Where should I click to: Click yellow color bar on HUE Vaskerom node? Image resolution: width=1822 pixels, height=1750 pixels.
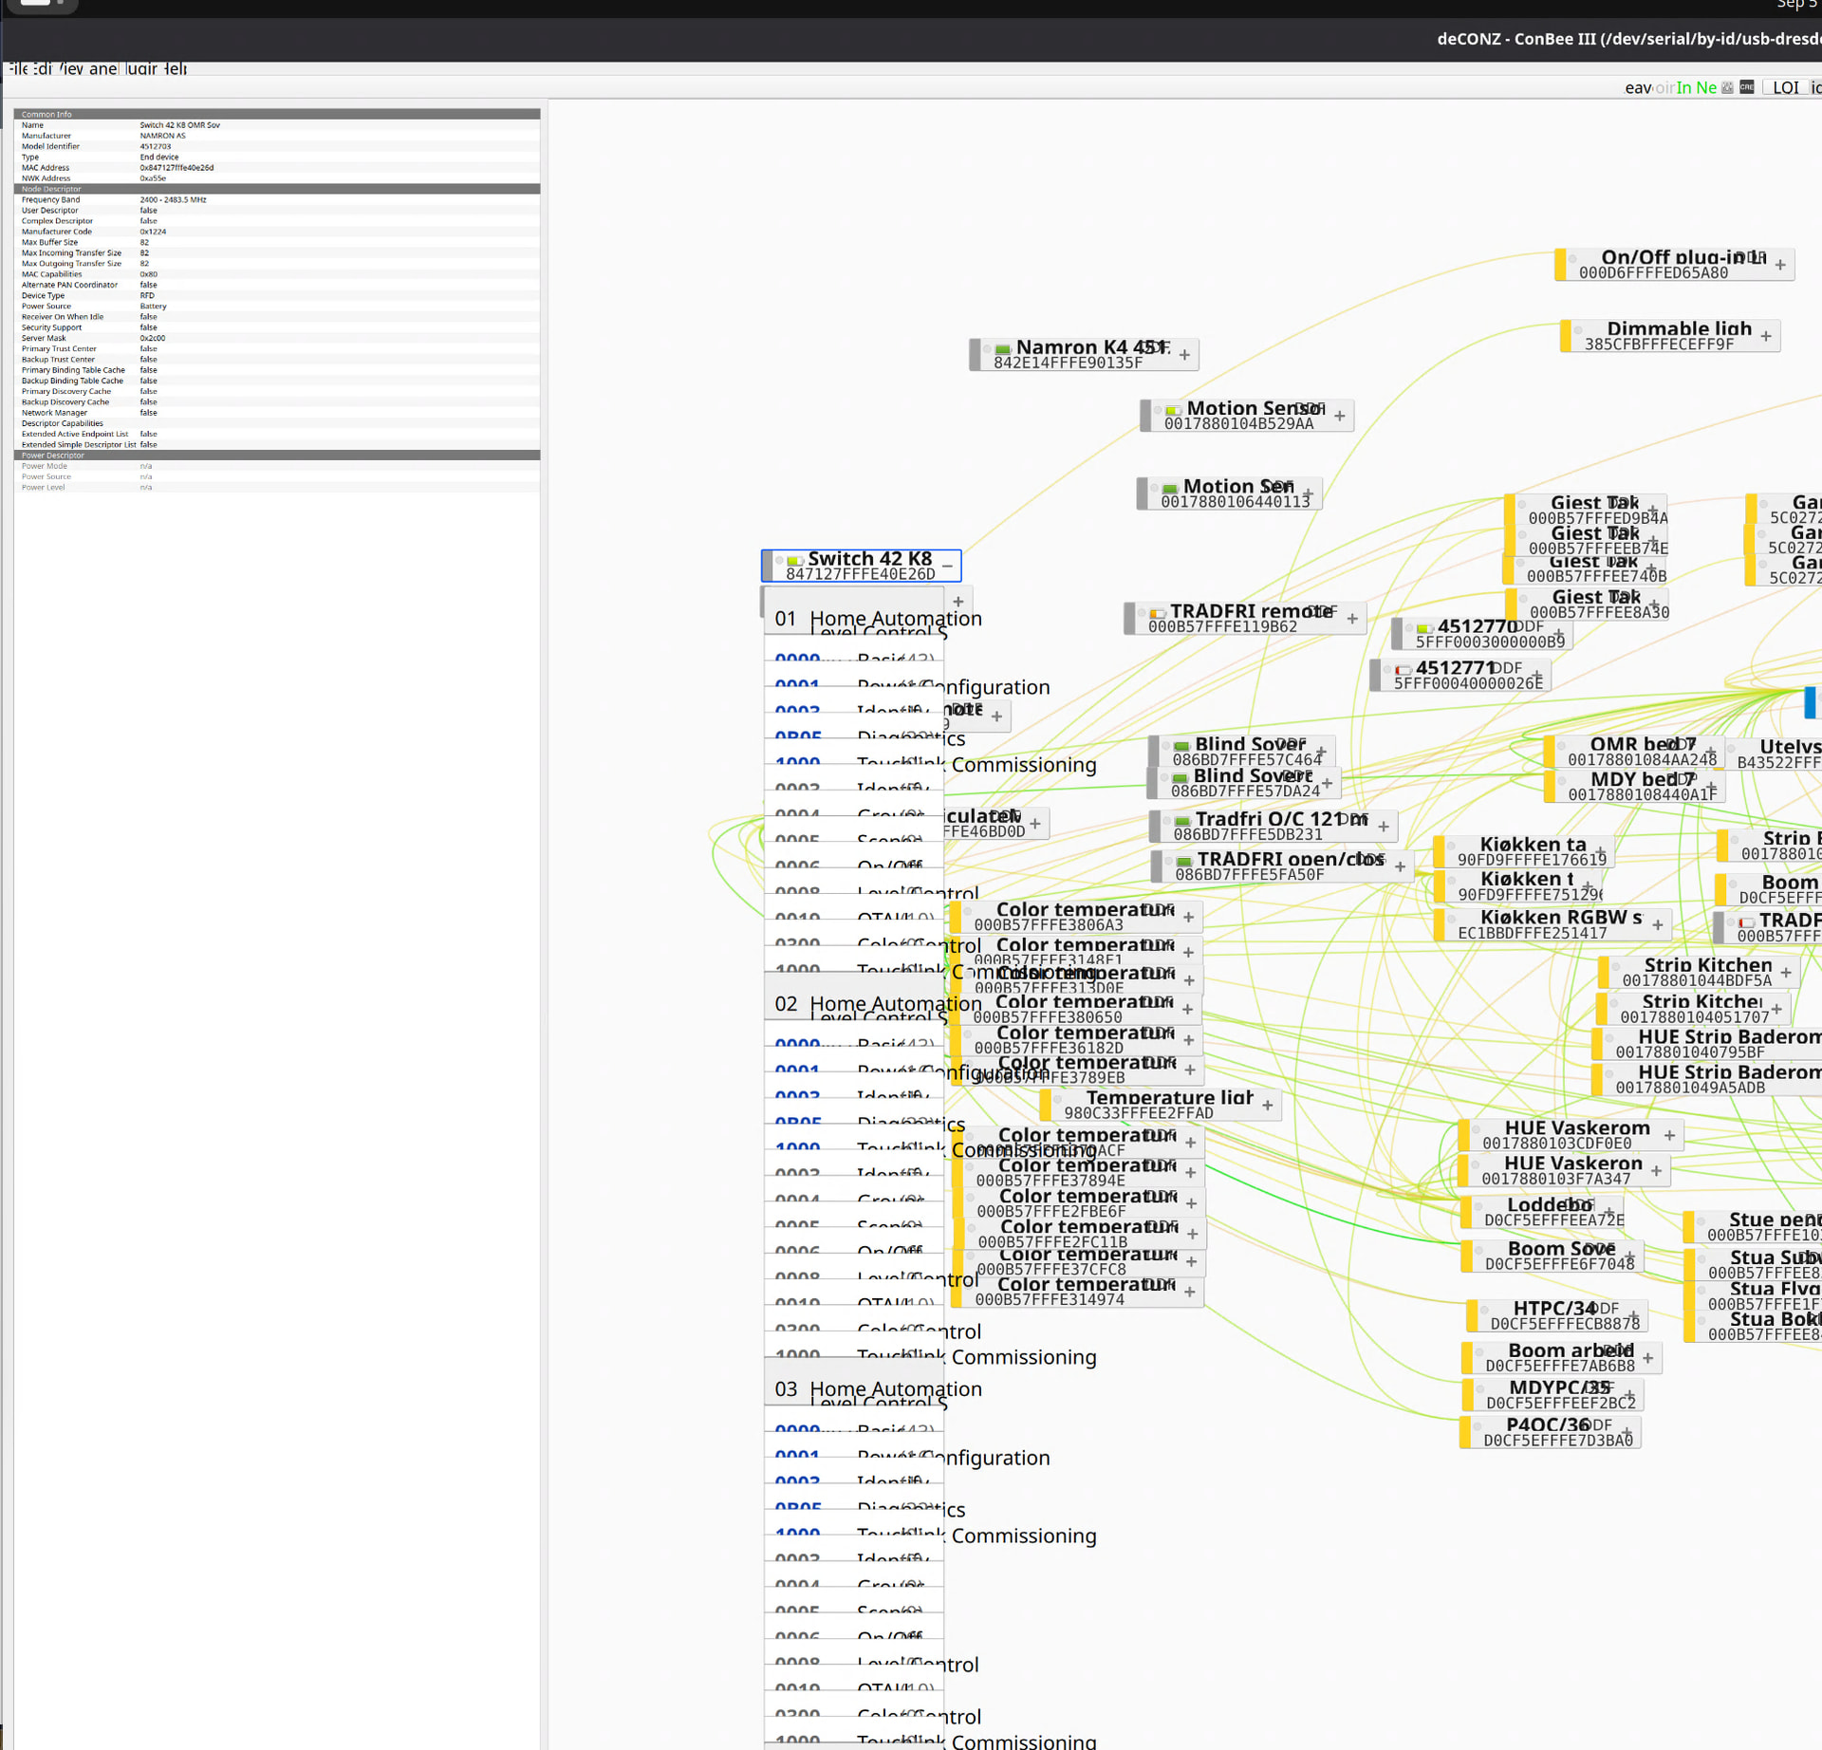[1464, 1134]
